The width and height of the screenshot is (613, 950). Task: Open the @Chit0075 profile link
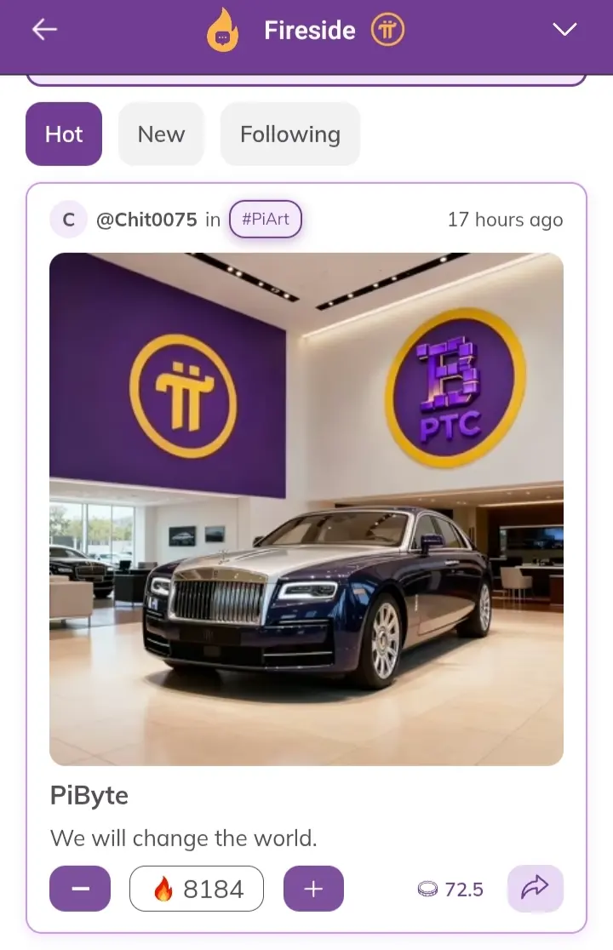point(146,220)
